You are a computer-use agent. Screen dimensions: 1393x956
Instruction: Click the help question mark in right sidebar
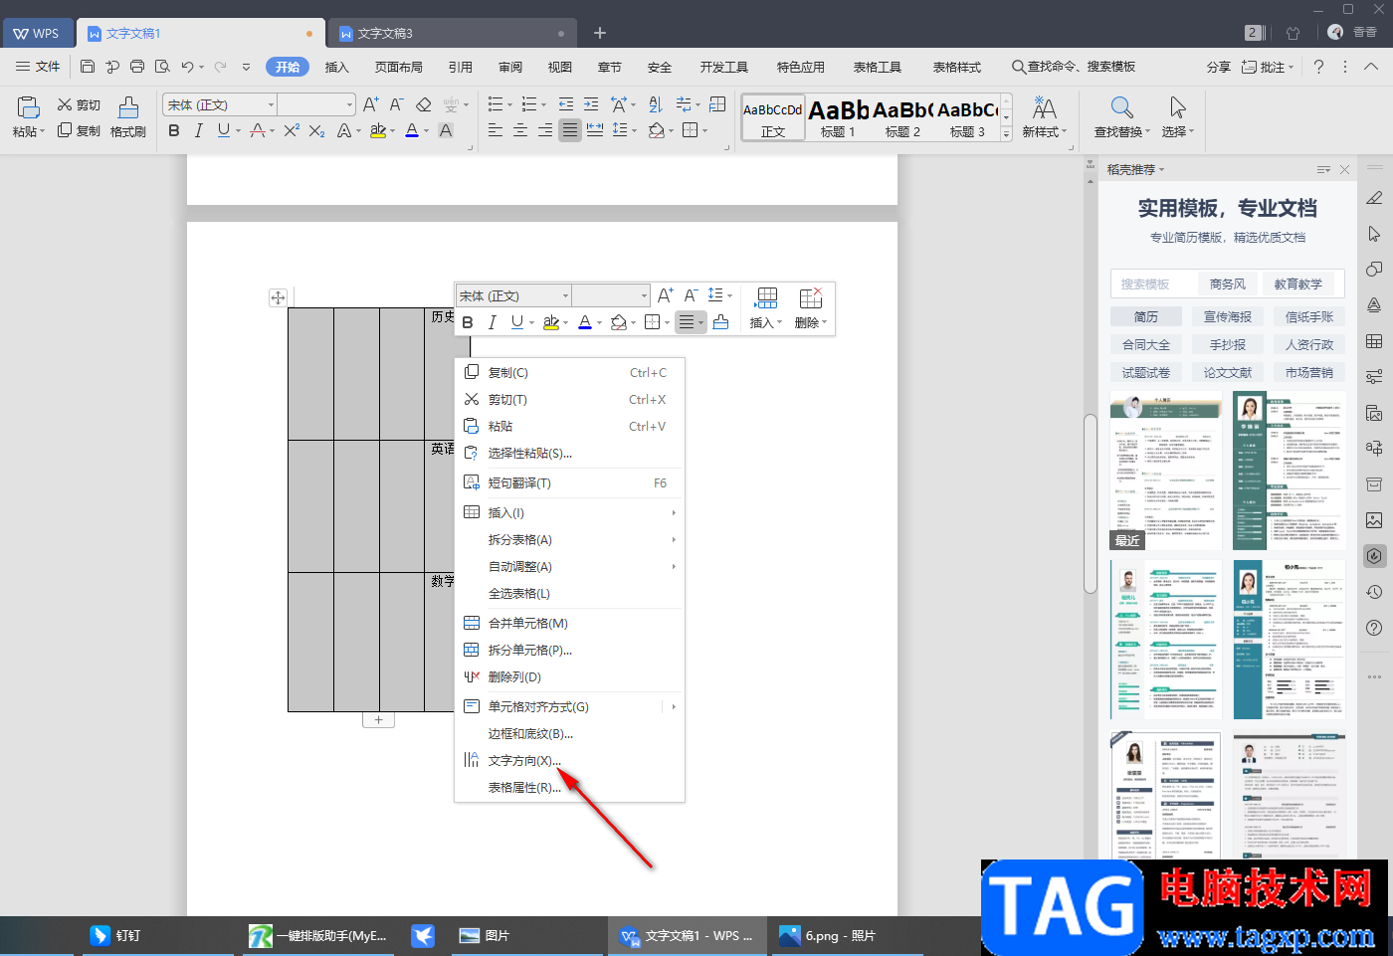pyautogui.click(x=1374, y=628)
